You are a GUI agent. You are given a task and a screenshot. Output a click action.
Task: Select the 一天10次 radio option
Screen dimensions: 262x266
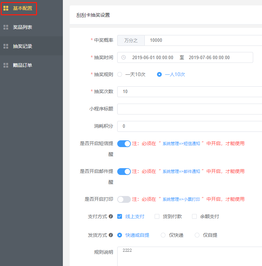pos(120,74)
